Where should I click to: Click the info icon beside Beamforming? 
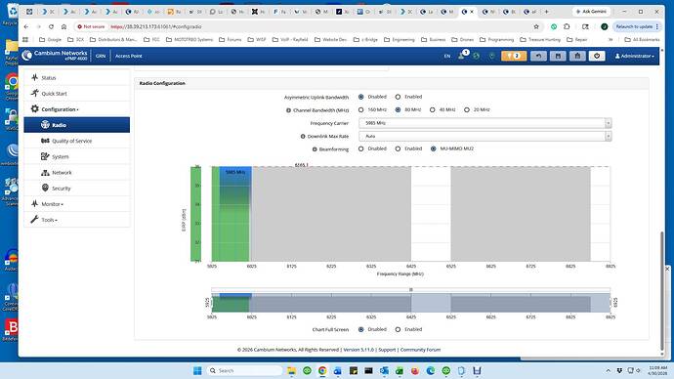pyautogui.click(x=315, y=149)
